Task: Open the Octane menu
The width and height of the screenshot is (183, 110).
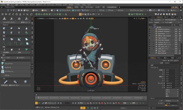Action: (71, 5)
